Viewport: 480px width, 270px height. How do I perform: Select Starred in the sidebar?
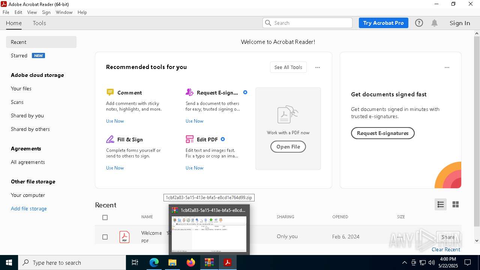click(x=19, y=55)
